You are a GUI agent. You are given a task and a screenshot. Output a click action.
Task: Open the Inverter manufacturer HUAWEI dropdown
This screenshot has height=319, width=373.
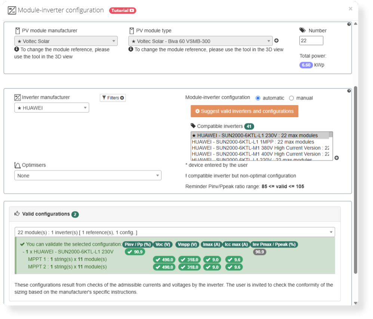(x=52, y=108)
